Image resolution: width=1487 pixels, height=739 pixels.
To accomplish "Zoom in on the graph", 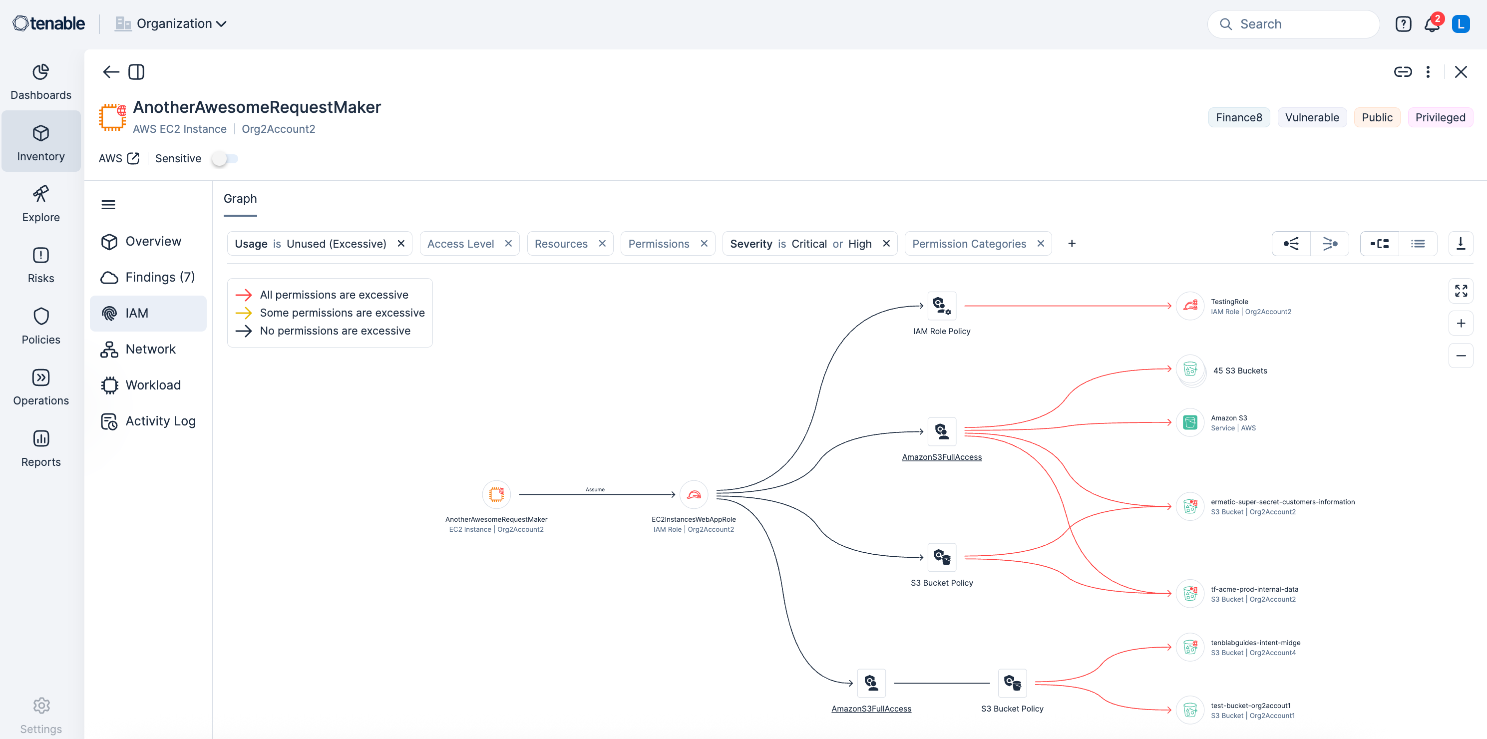I will (1461, 324).
